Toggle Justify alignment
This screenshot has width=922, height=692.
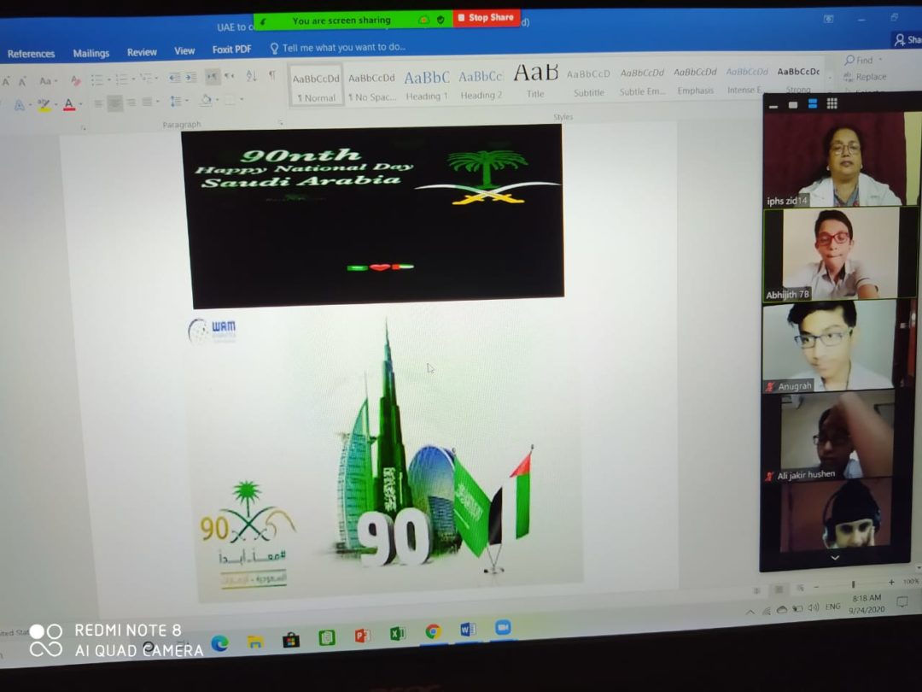click(147, 103)
